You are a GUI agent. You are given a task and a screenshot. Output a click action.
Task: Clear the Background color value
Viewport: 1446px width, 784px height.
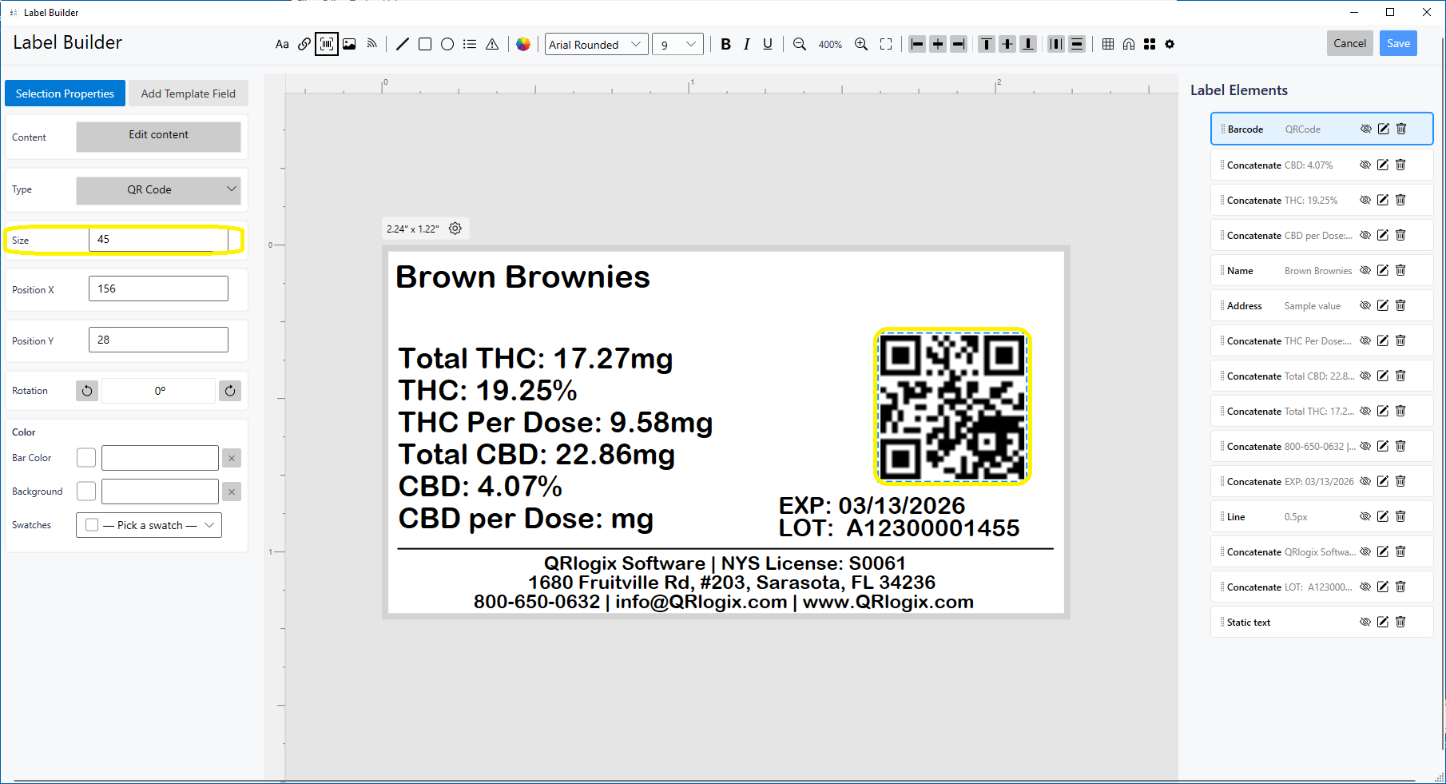(232, 491)
